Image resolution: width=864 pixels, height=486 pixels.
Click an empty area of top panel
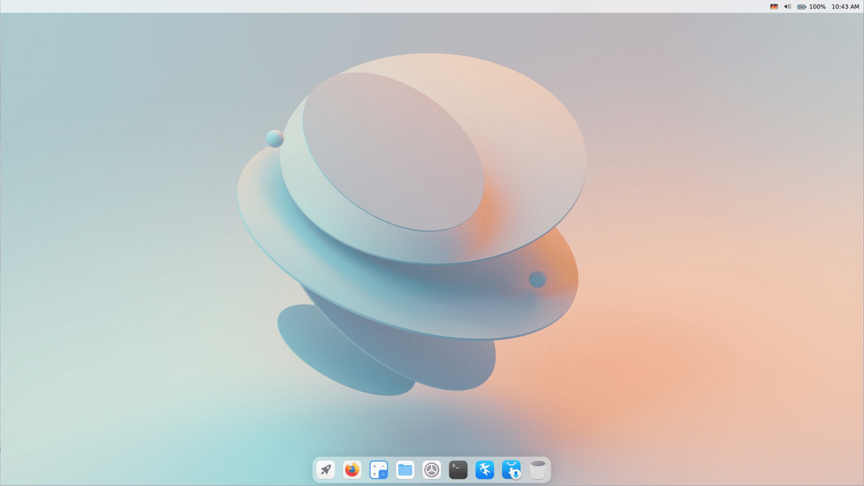click(x=385, y=6)
